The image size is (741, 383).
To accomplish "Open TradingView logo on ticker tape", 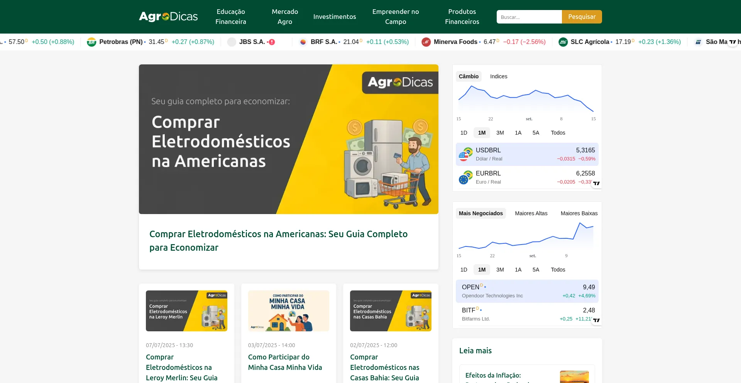I will click(x=733, y=42).
